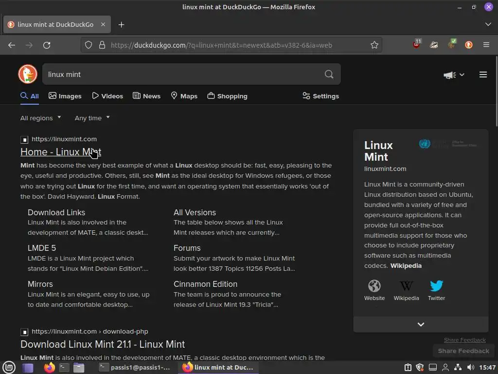The width and height of the screenshot is (498, 374).
Task: Switch to Images results tab
Action: 65,96
